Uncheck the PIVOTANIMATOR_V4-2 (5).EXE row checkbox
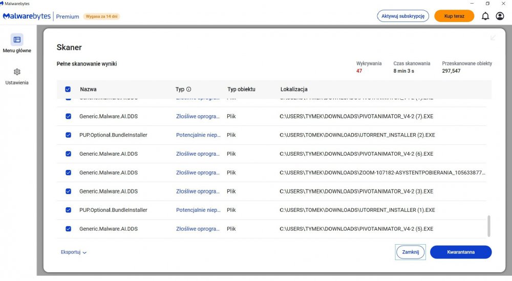 coord(68,229)
